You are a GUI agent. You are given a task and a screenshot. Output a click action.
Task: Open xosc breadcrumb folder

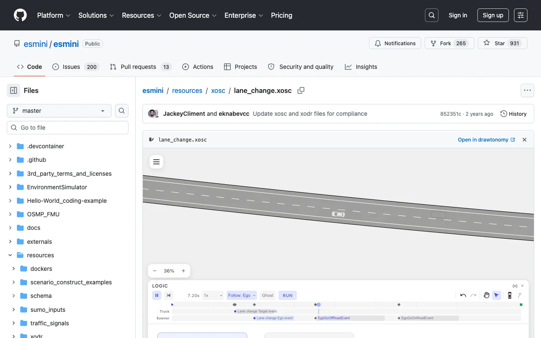218,90
